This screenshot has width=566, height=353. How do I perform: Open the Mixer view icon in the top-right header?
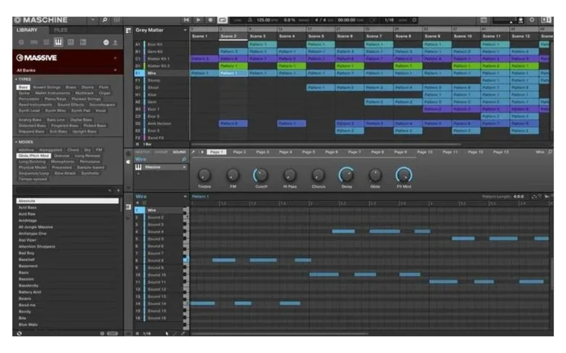click(483, 19)
